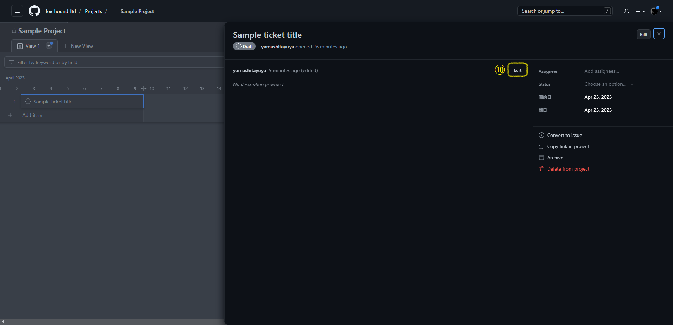
Task: Open notifications via the bell icon
Action: [x=626, y=11]
